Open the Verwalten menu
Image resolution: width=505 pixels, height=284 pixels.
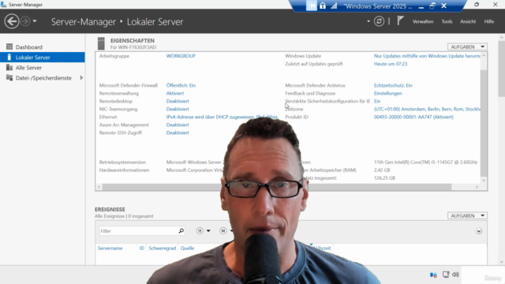coord(423,21)
